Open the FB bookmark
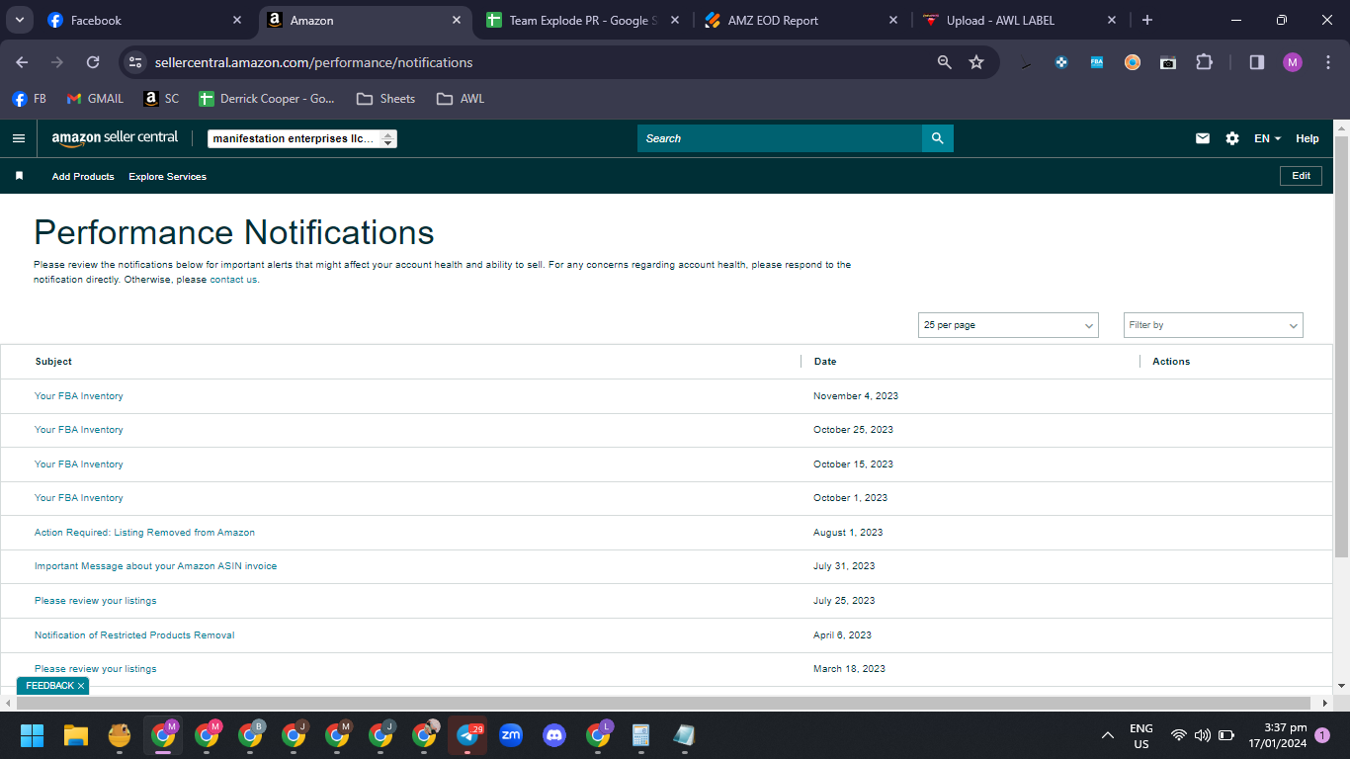 30,99
